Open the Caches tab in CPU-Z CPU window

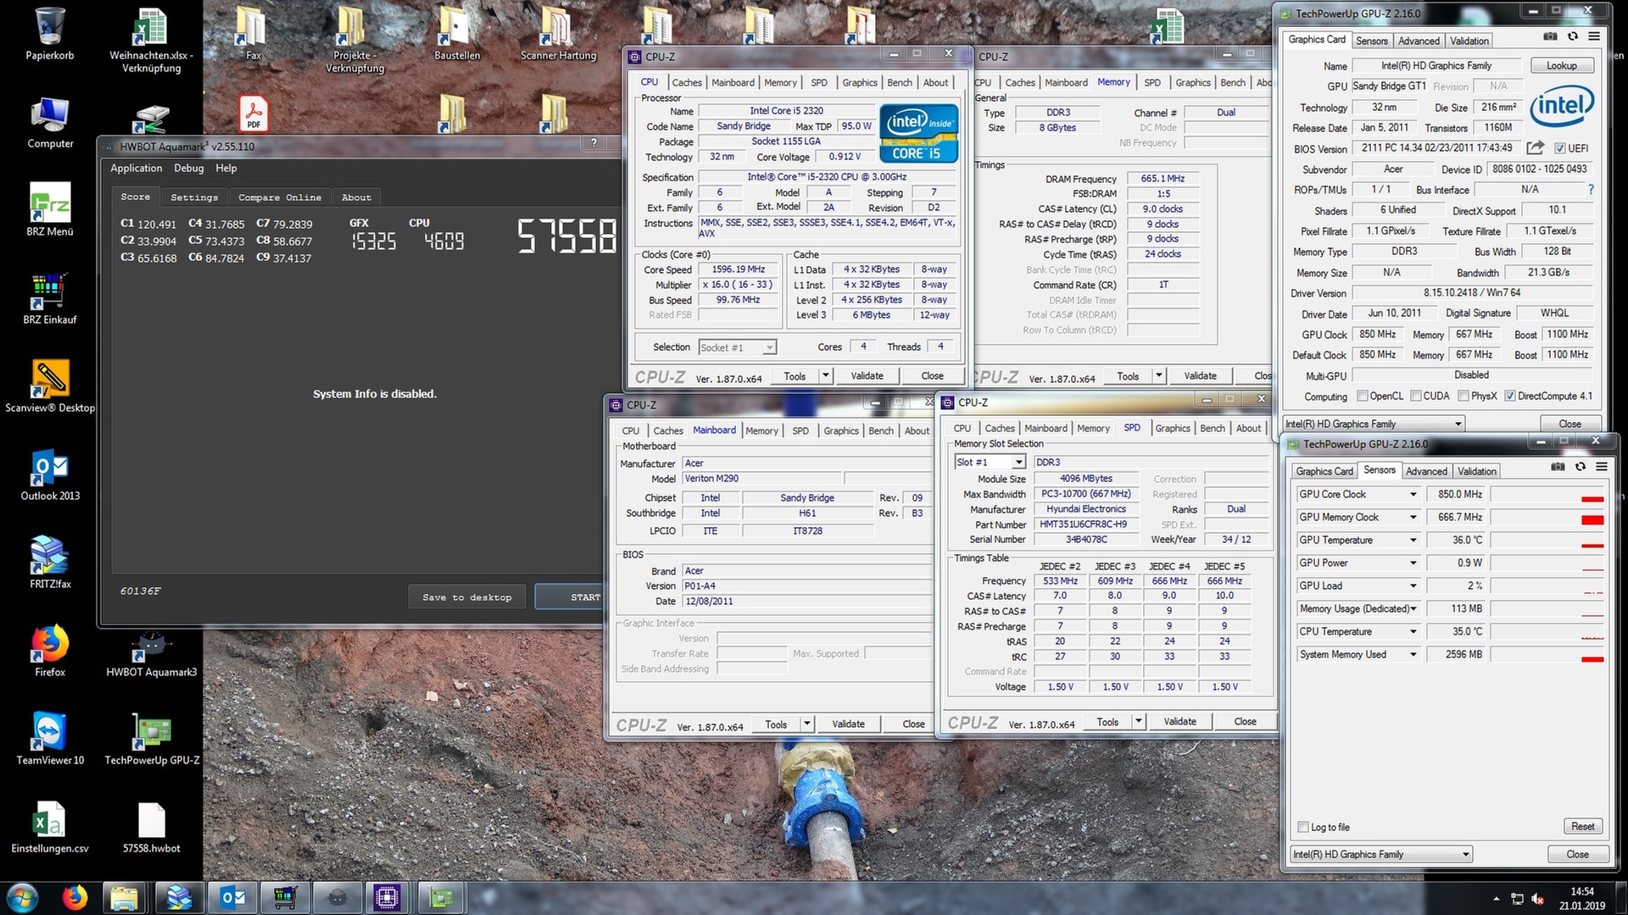click(687, 82)
